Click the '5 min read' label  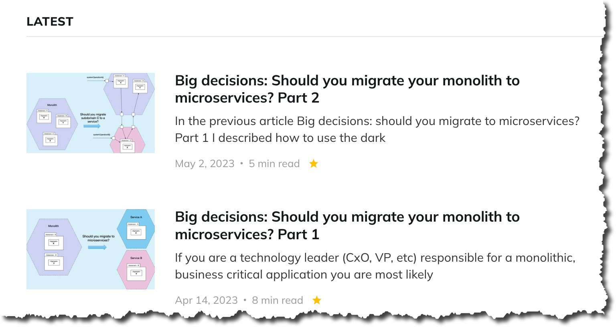coord(274,163)
